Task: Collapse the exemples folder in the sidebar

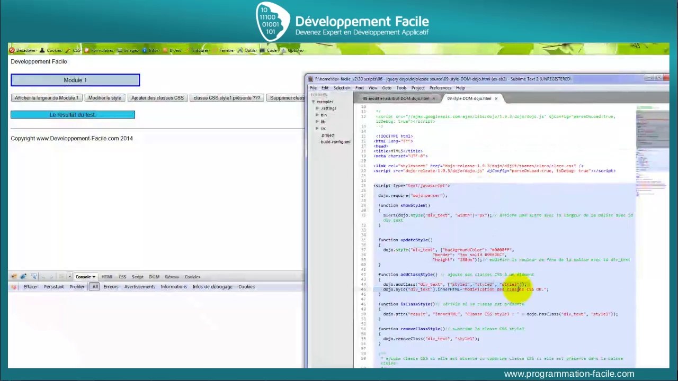Action: pos(314,102)
